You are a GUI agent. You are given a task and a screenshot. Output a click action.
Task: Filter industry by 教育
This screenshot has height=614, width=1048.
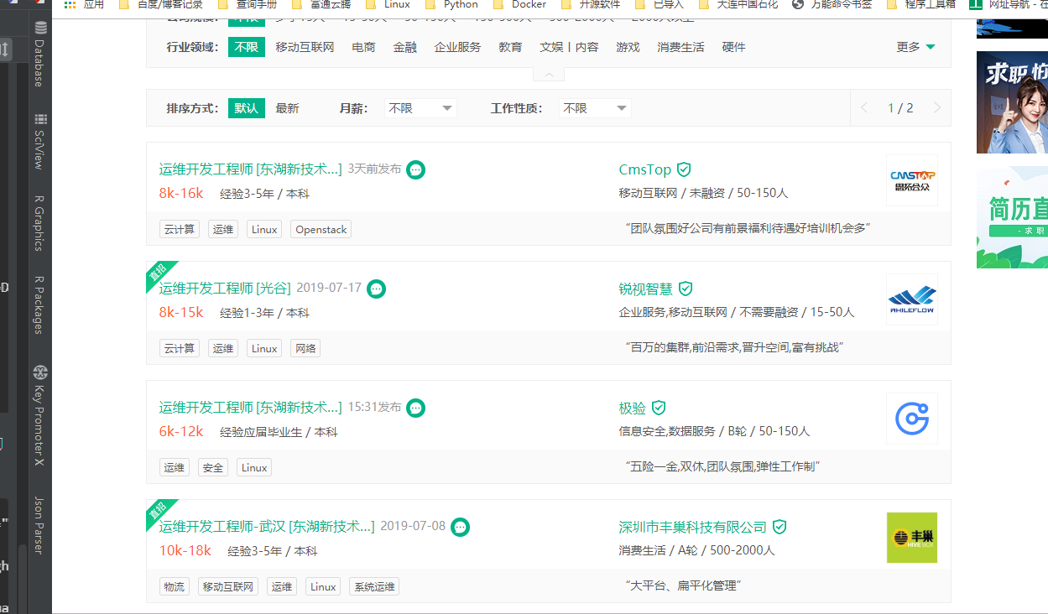[x=510, y=47]
